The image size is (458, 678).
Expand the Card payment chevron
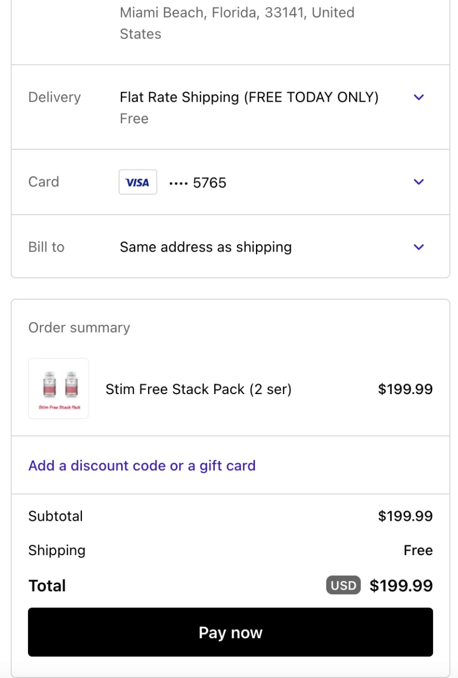click(419, 182)
